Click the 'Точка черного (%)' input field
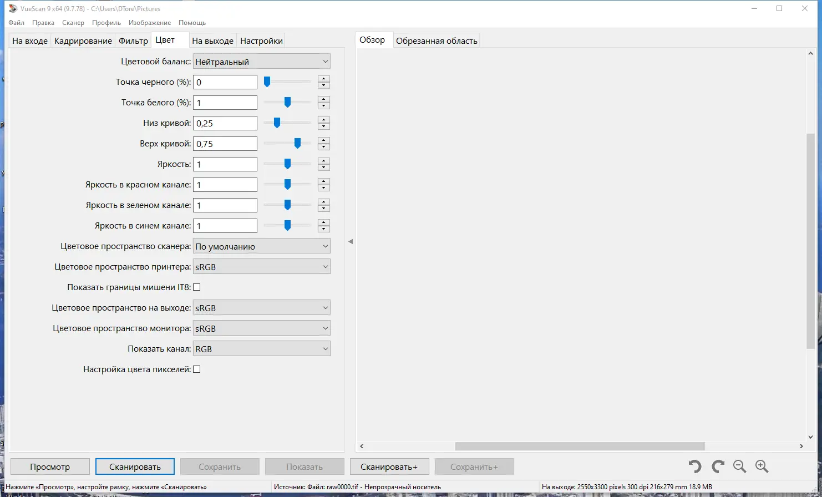Image resolution: width=822 pixels, height=497 pixels. [225, 82]
